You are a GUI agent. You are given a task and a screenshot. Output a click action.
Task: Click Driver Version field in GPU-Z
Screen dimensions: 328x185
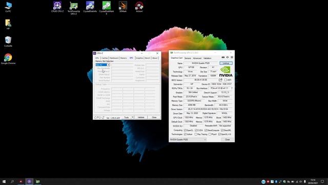point(208,109)
